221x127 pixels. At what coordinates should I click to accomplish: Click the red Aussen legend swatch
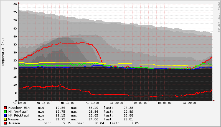(5, 123)
